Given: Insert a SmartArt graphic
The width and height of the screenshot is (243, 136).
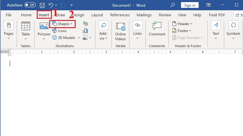Looking at the screenshot, I should click(85, 24).
